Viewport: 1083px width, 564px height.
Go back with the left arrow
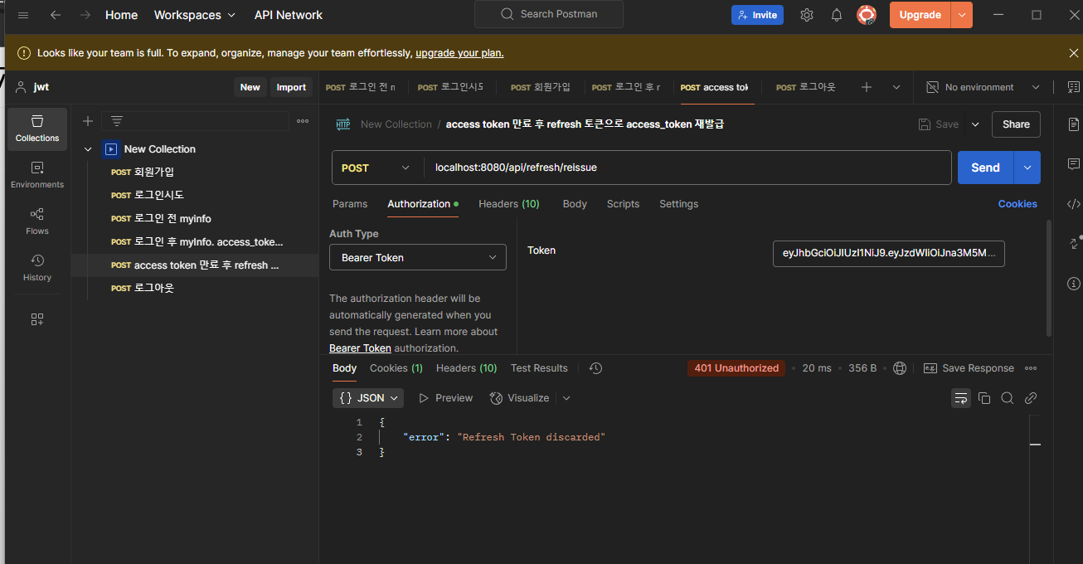(x=56, y=15)
